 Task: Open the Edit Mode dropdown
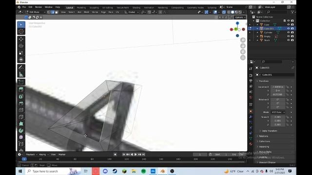pyautogui.click(x=36, y=12)
